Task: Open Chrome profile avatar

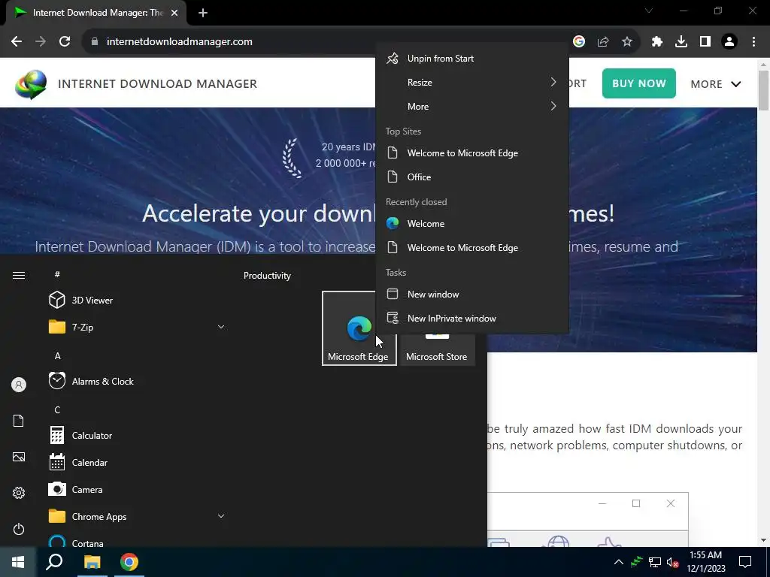Action: tap(729, 42)
